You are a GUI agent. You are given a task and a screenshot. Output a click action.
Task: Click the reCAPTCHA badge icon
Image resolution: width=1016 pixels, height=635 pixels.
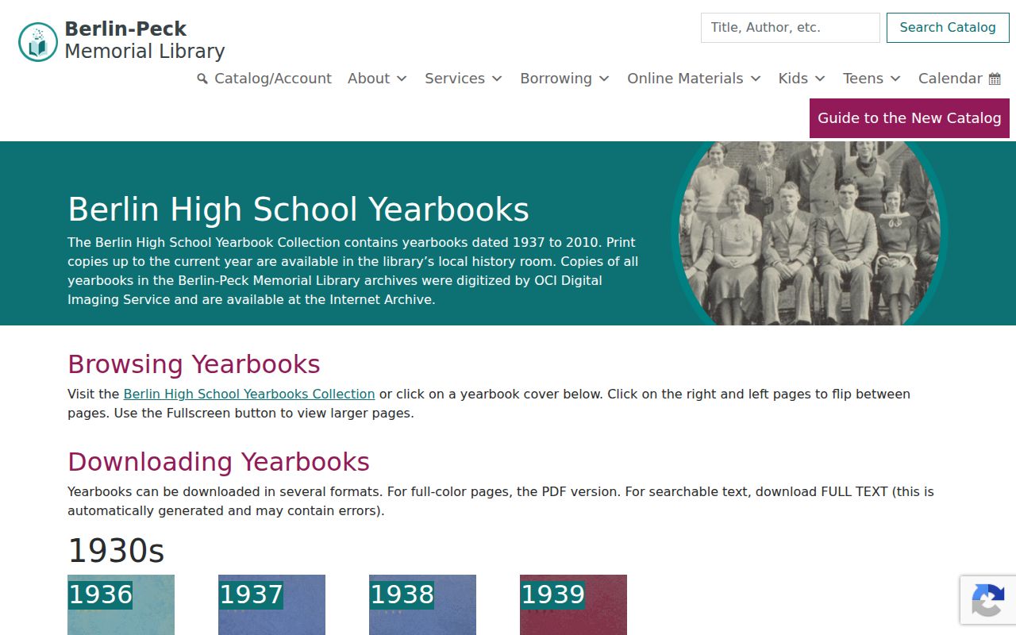tap(987, 600)
